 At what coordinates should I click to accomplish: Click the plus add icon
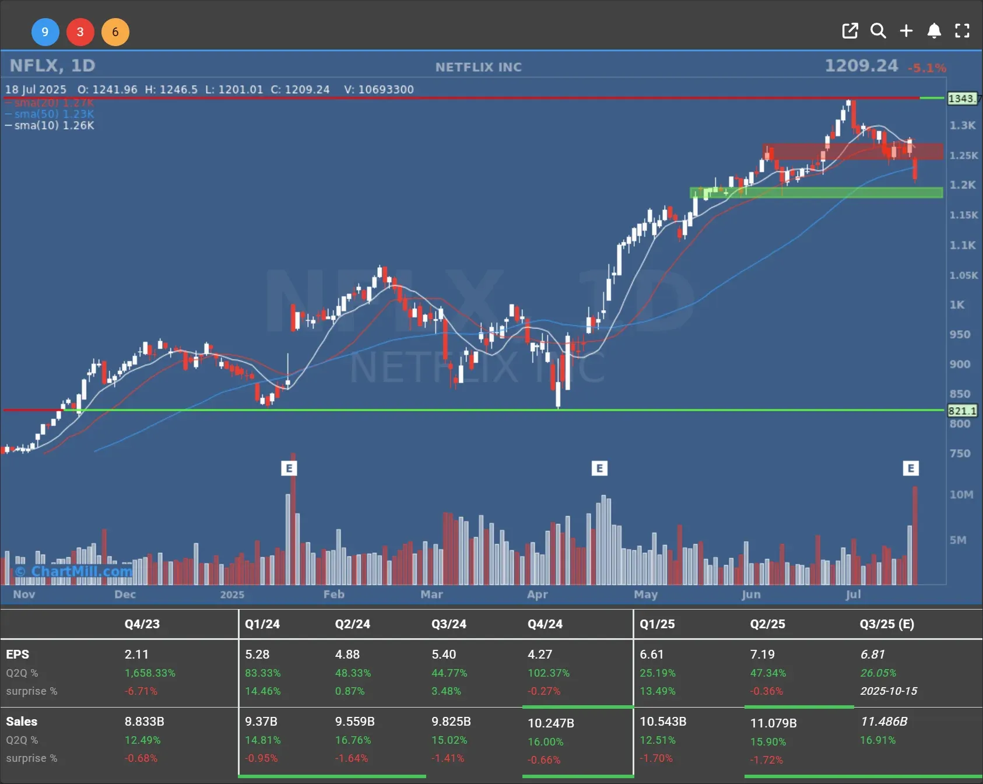click(x=906, y=31)
